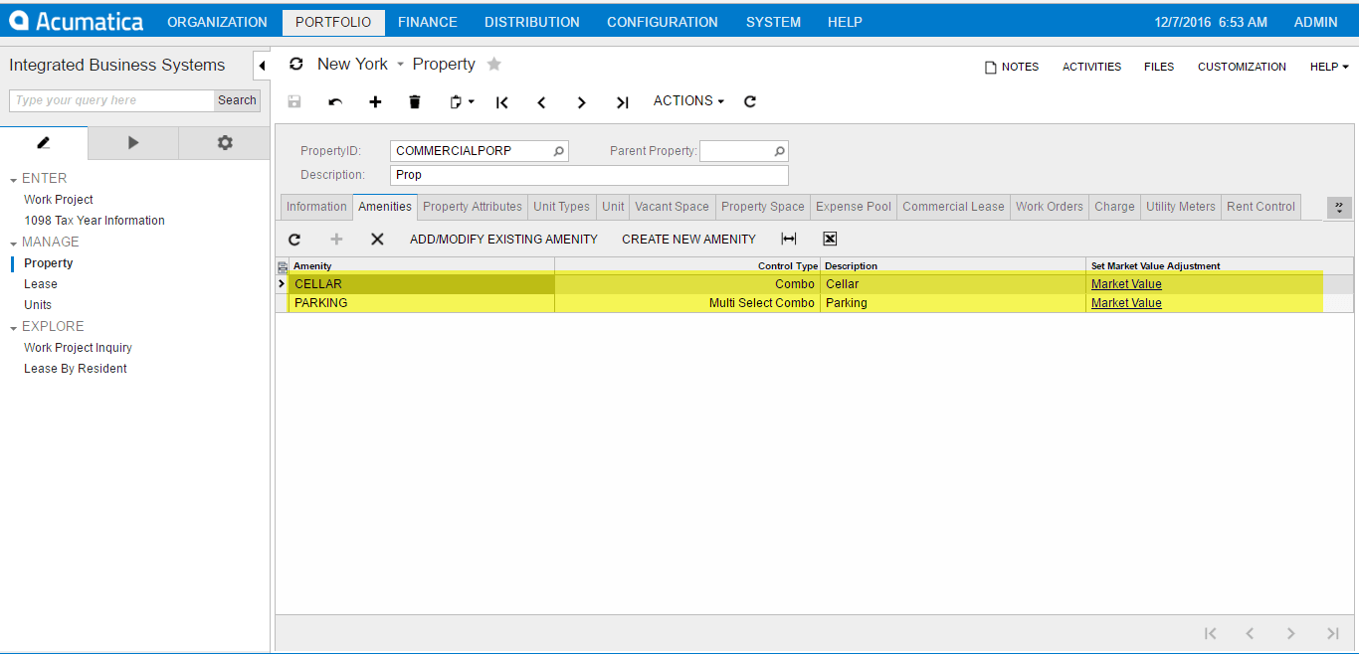Image resolution: width=1359 pixels, height=654 pixels.
Task: Open the Notes panel
Action: (1012, 67)
